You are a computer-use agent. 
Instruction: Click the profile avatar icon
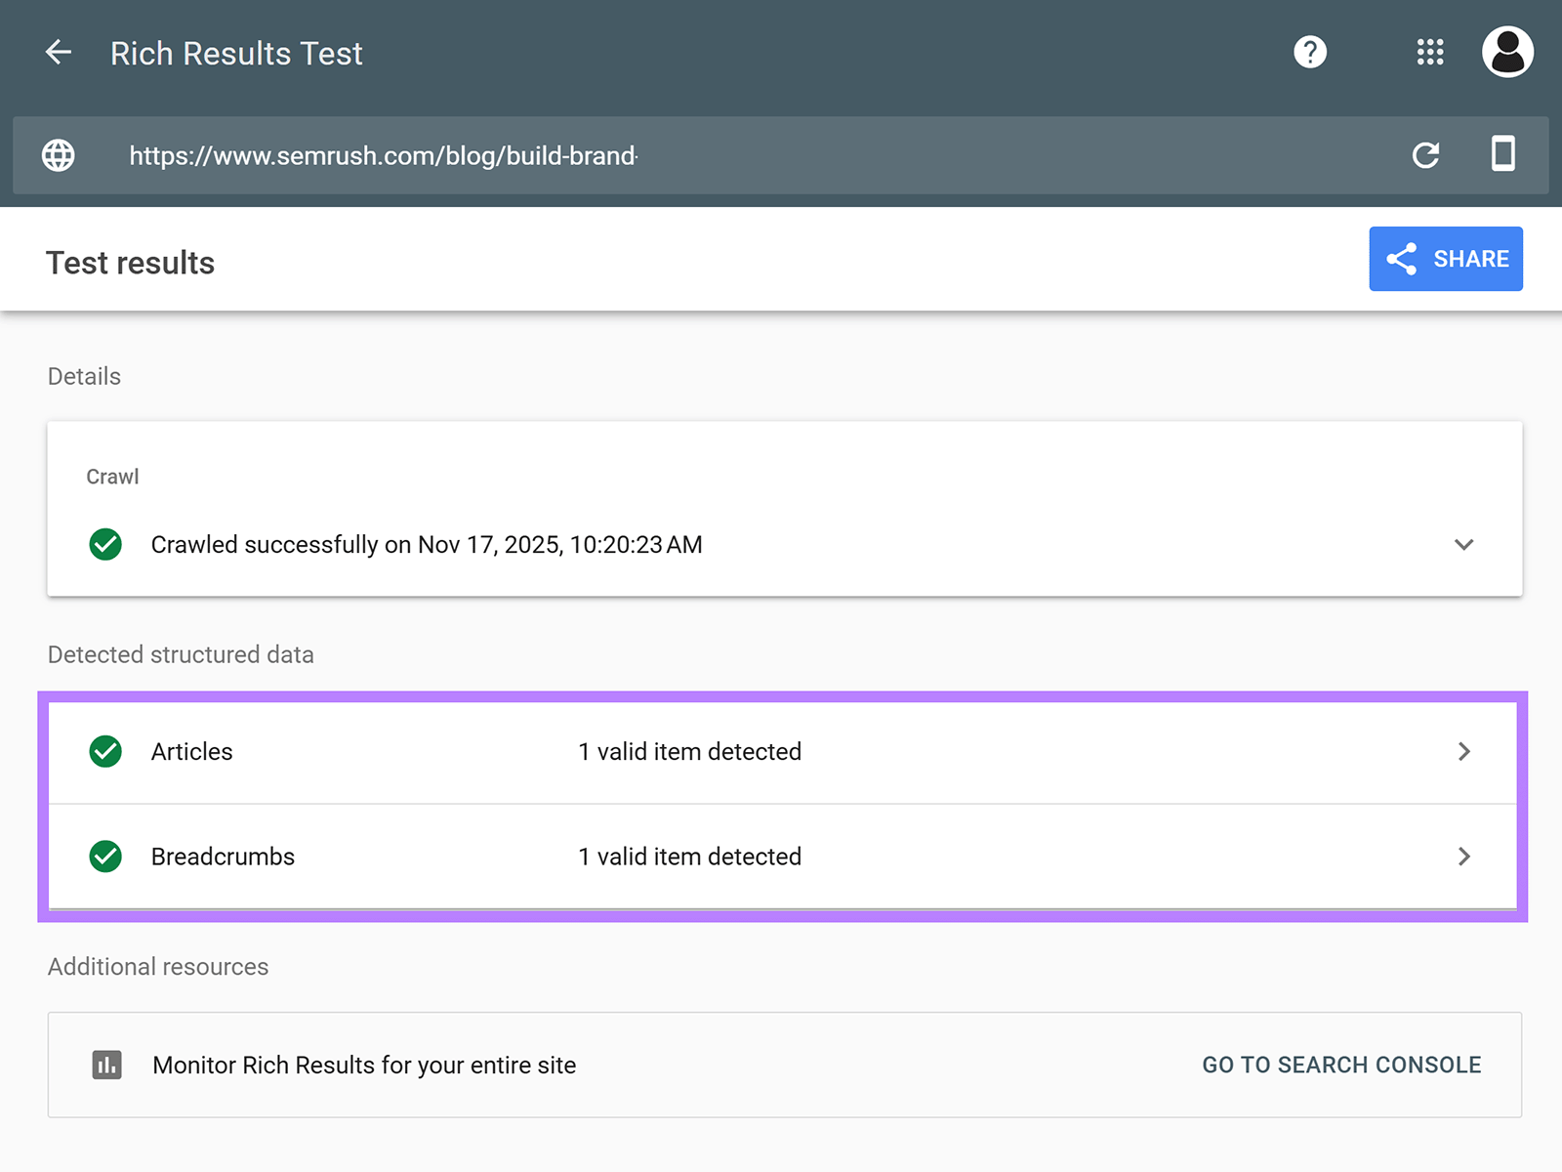click(1507, 53)
